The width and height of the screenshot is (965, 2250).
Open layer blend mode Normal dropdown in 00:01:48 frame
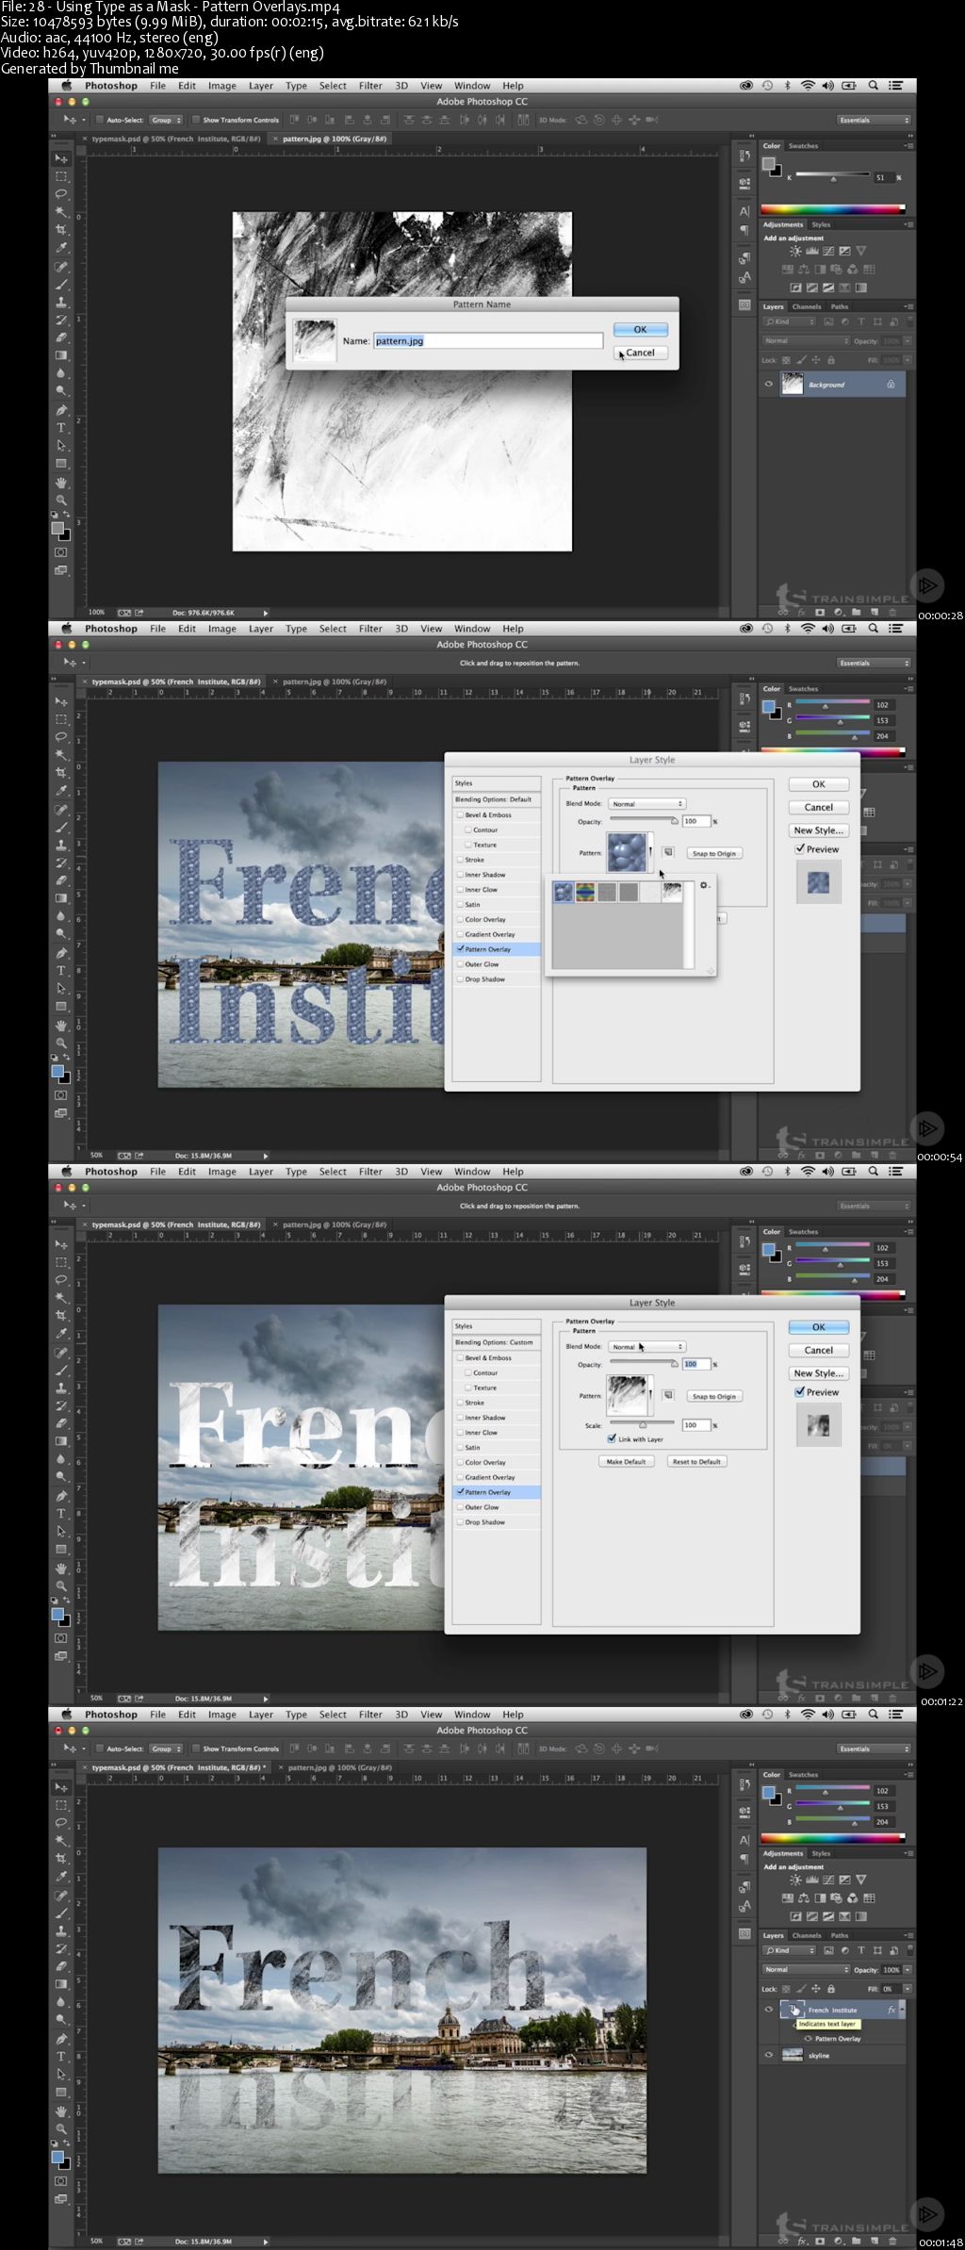(806, 1969)
